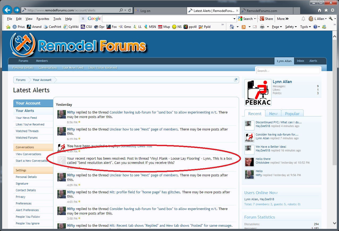Viewport: 339px width, 231px height.
Task: Click the command bar Home page icon
Action: 232,27
